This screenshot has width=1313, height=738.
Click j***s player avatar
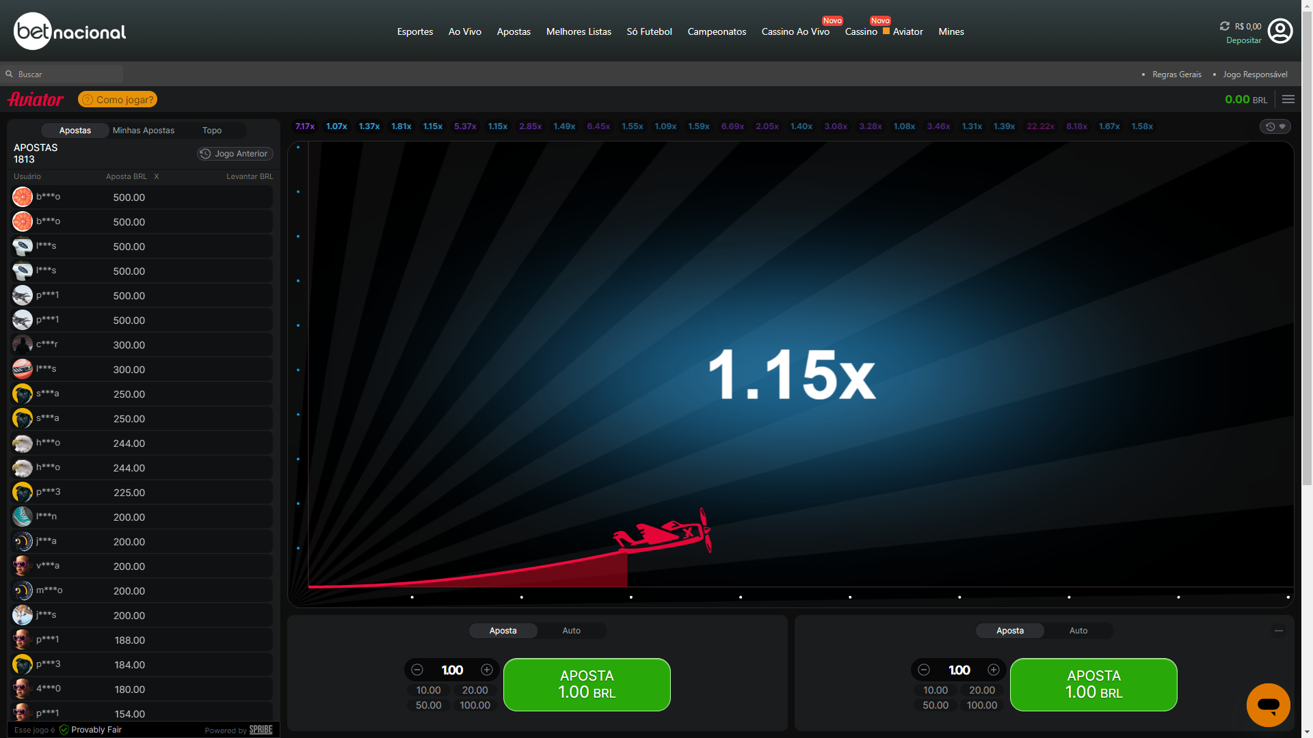tap(23, 615)
